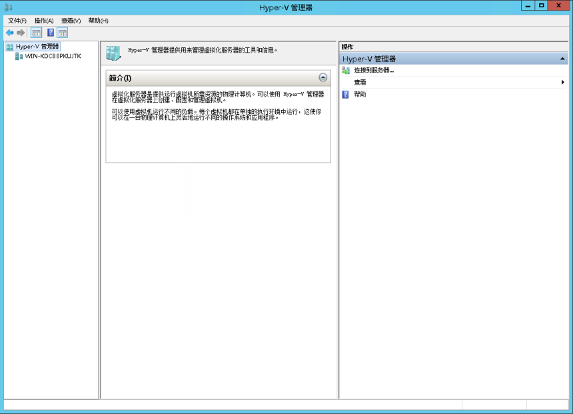
Task: Click the large server icon in center header
Action: [x=113, y=53]
